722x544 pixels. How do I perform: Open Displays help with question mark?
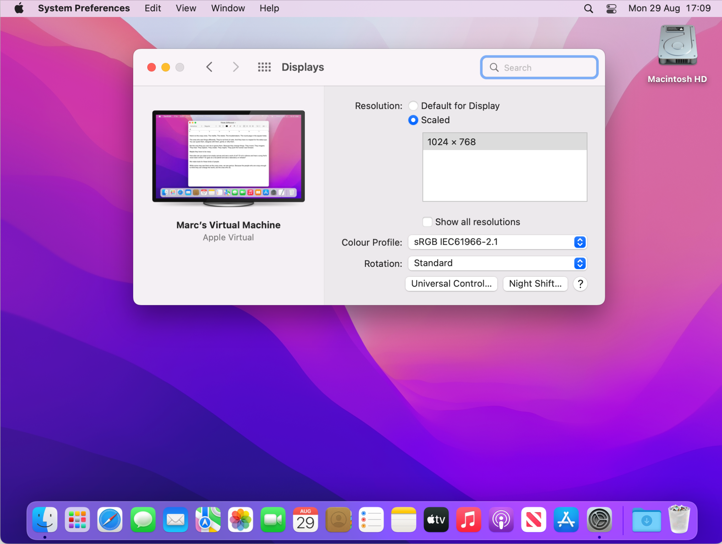tap(580, 284)
